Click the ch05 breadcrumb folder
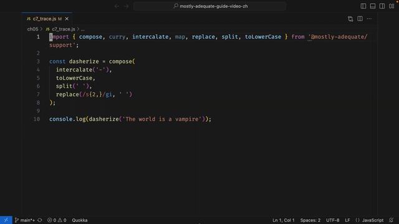Viewport: 399px width, 224px height. point(32,29)
